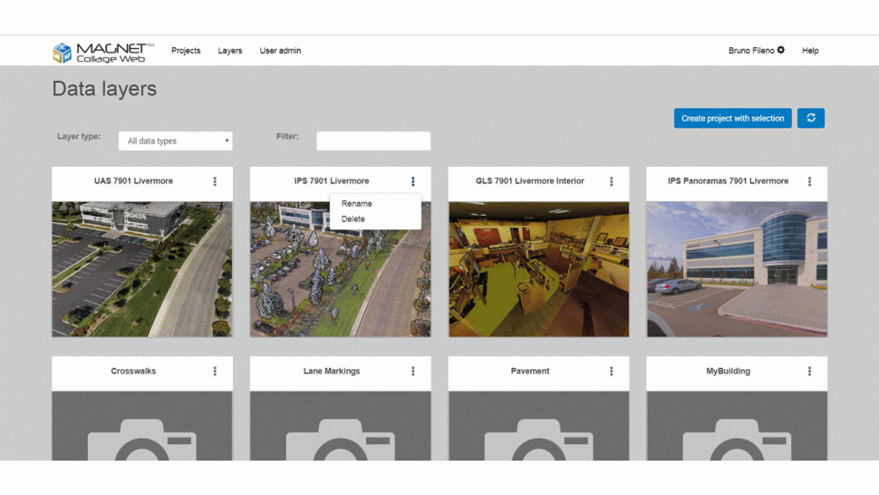Image resolution: width=879 pixels, height=495 pixels.
Task: Open options for GLS 7901 Livermore Interior
Action: [611, 181]
